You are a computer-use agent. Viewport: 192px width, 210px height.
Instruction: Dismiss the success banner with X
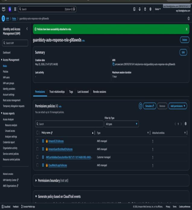click(x=187, y=29)
